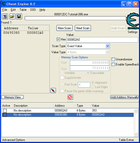Viewport: 140px width, 143px height.
Task: Click the hex Value input field
Action: (x=102, y=40)
